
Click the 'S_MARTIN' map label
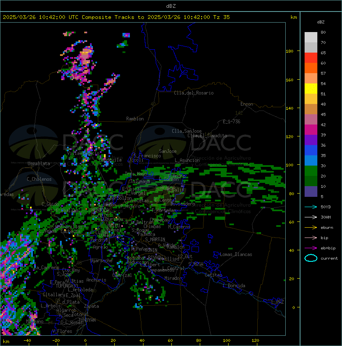point(155,240)
